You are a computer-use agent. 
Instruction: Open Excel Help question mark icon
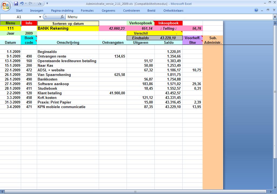coord(256,10)
